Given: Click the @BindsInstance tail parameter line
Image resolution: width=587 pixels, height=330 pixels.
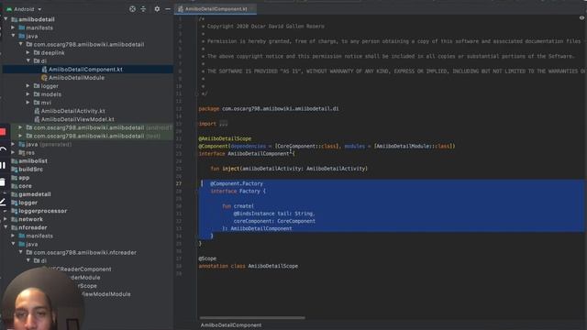Looking at the screenshot, I should point(274,214).
